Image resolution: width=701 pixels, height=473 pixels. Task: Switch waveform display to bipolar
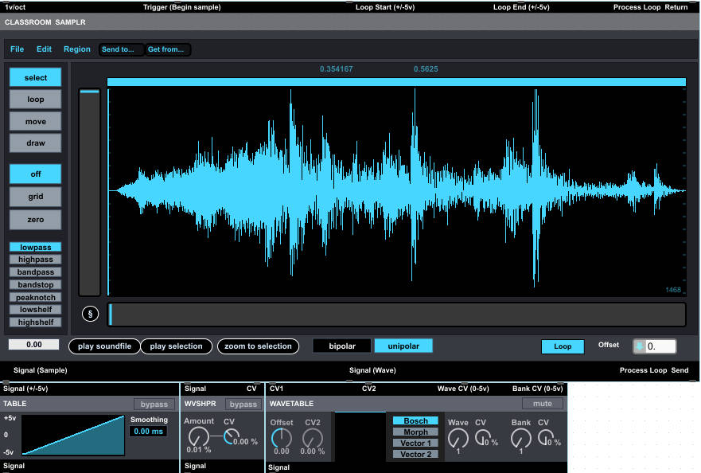coord(342,346)
